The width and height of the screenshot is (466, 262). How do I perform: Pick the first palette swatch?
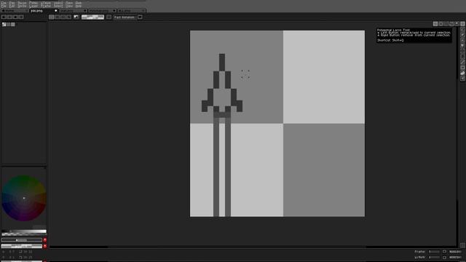pyautogui.click(x=4, y=25)
